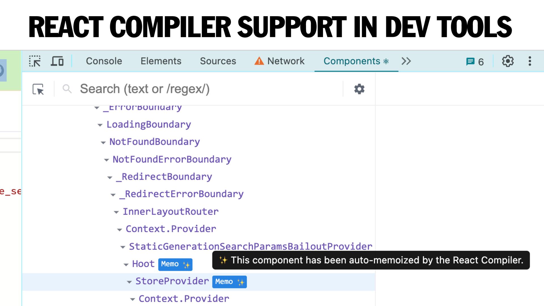
Task: Open the Console tab
Action: click(x=104, y=61)
